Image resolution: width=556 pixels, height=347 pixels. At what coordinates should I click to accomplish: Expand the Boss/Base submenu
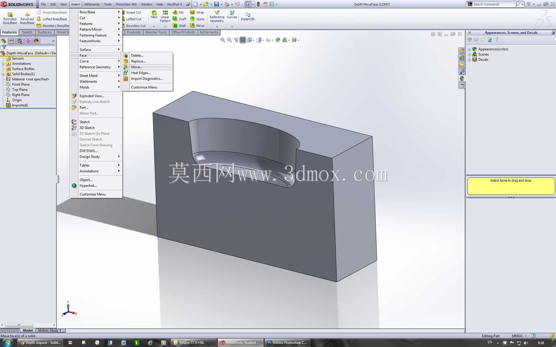96,12
